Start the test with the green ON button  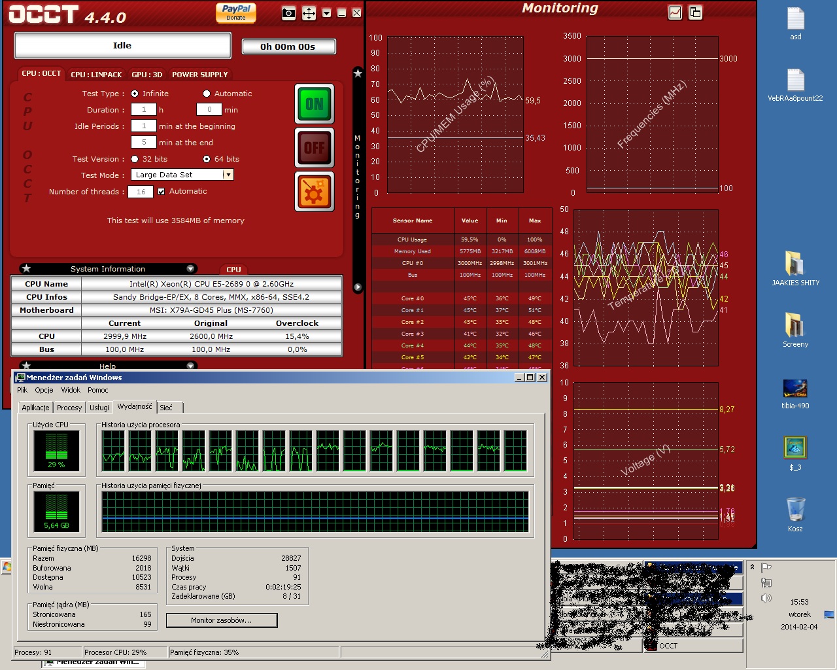315,103
